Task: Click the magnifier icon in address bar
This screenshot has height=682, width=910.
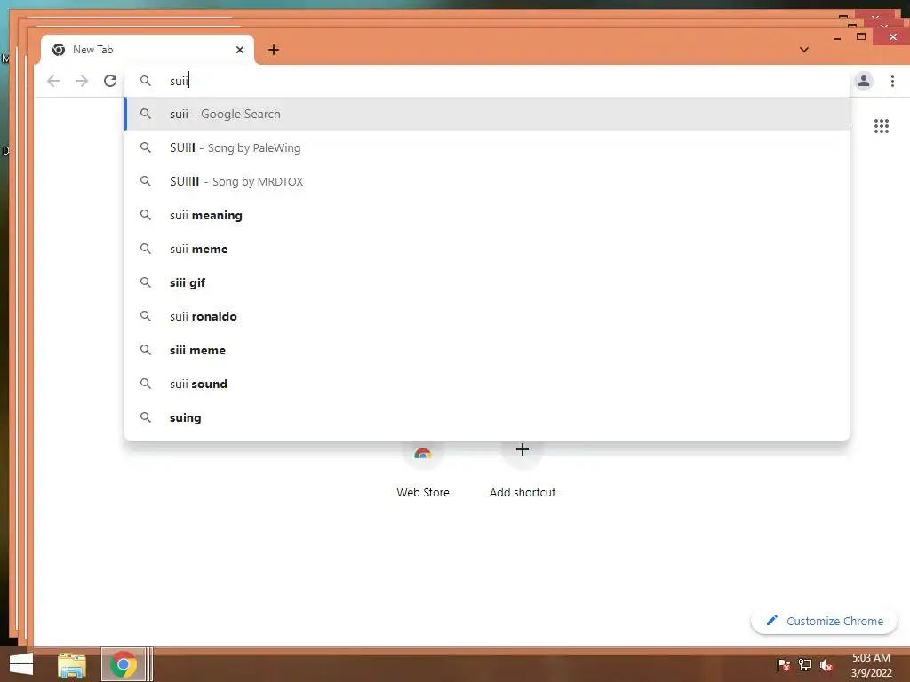Action: (x=146, y=81)
